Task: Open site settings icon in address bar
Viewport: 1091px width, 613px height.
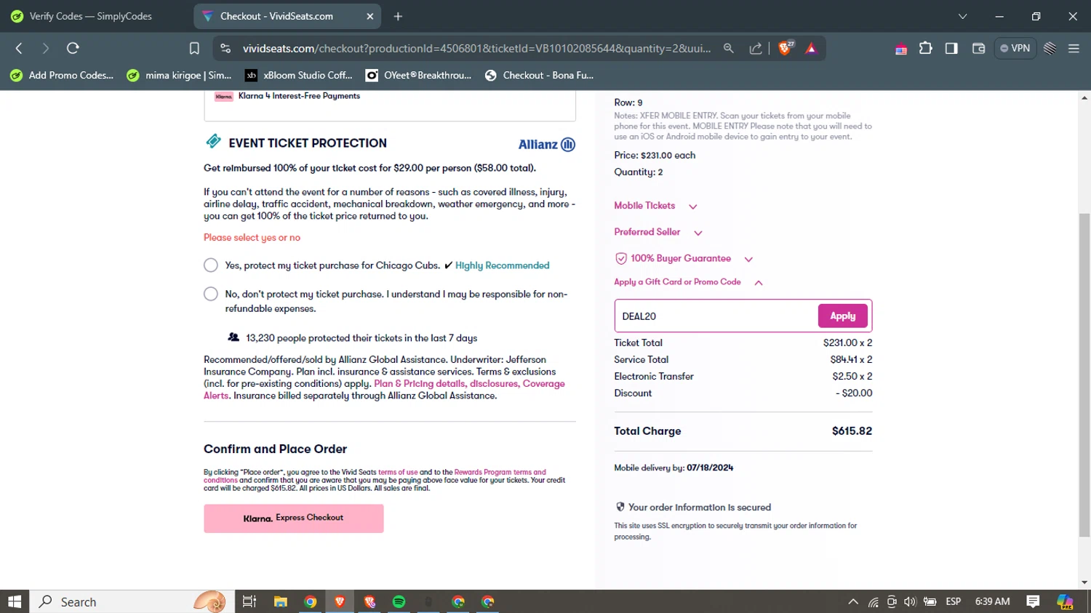Action: [x=225, y=48]
